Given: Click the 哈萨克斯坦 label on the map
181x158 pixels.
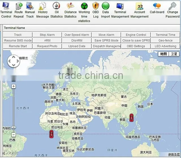Looking at the screenshot, I should coord(99,95).
